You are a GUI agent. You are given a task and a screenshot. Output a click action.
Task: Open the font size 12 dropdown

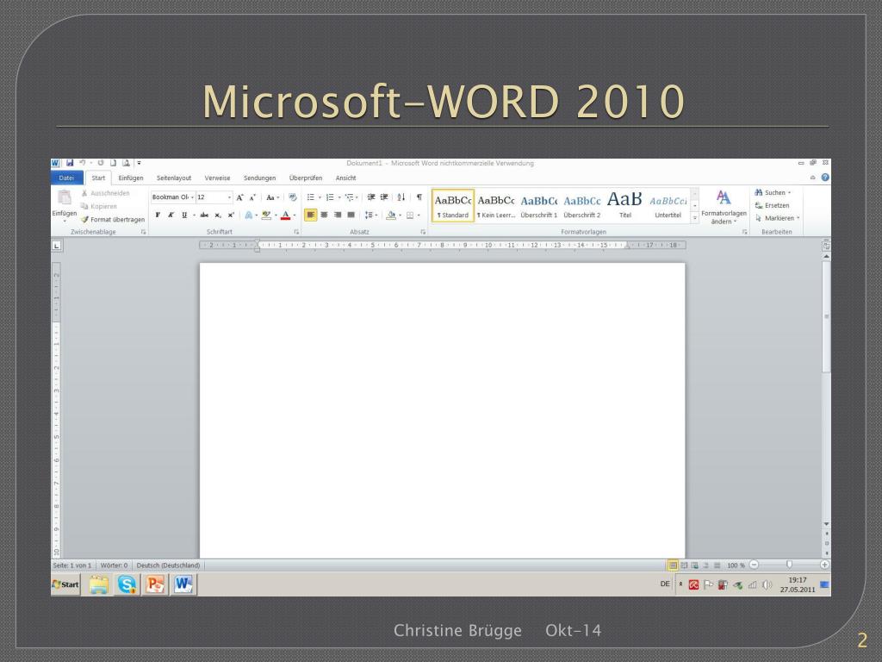pos(229,197)
